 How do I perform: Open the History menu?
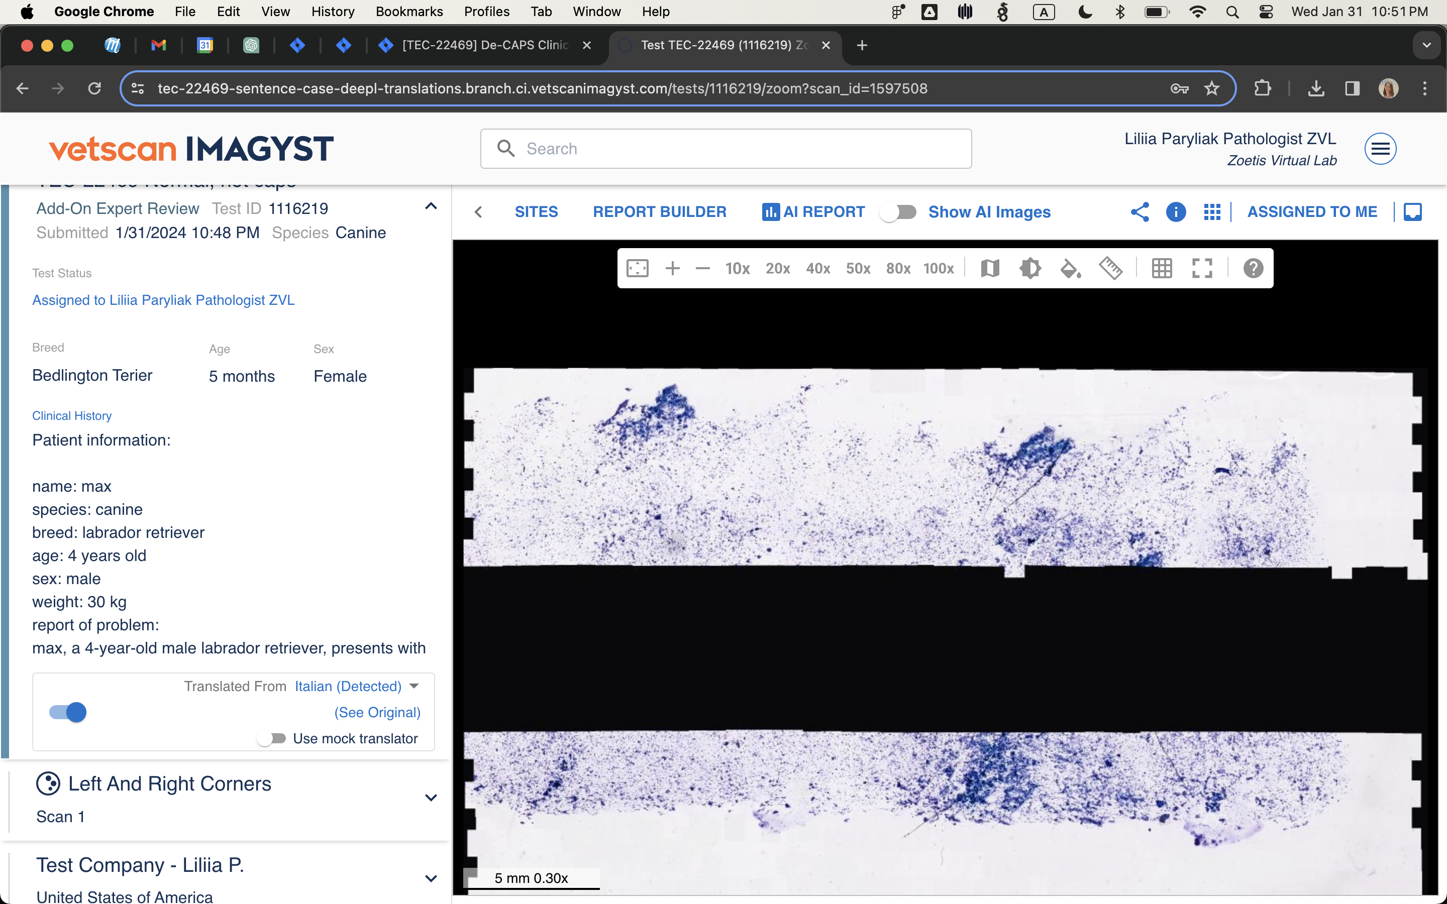click(x=333, y=12)
